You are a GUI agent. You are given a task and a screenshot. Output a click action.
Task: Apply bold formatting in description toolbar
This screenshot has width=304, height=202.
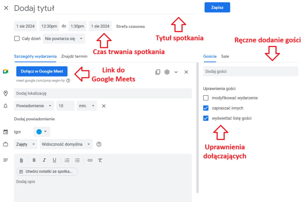(x=34, y=160)
